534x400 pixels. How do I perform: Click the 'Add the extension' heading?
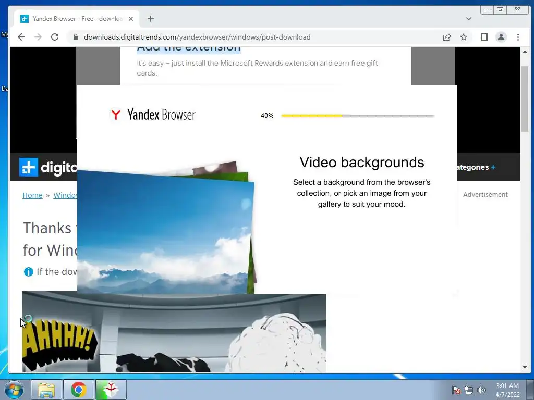tap(189, 48)
